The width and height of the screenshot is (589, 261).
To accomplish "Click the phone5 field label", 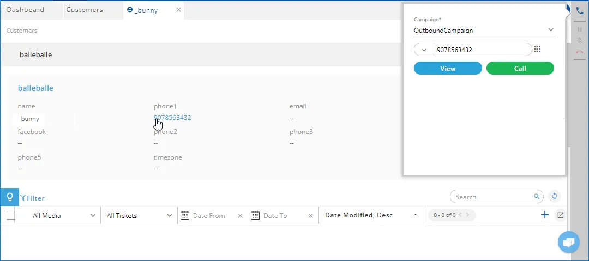I will tap(29, 157).
